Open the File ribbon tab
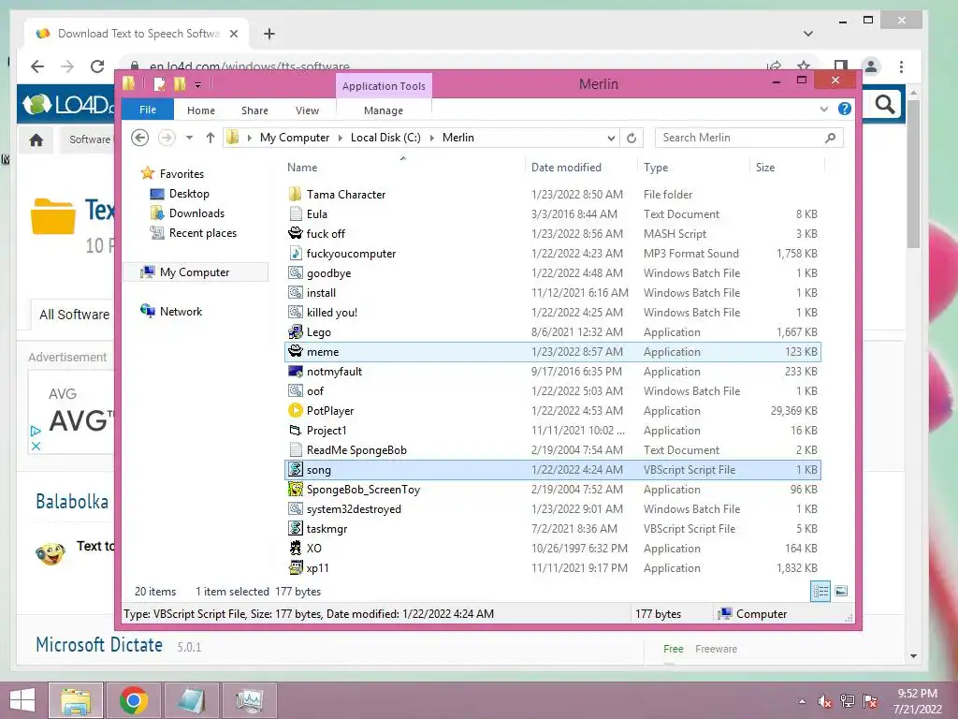This screenshot has height=719, width=958. 148,110
